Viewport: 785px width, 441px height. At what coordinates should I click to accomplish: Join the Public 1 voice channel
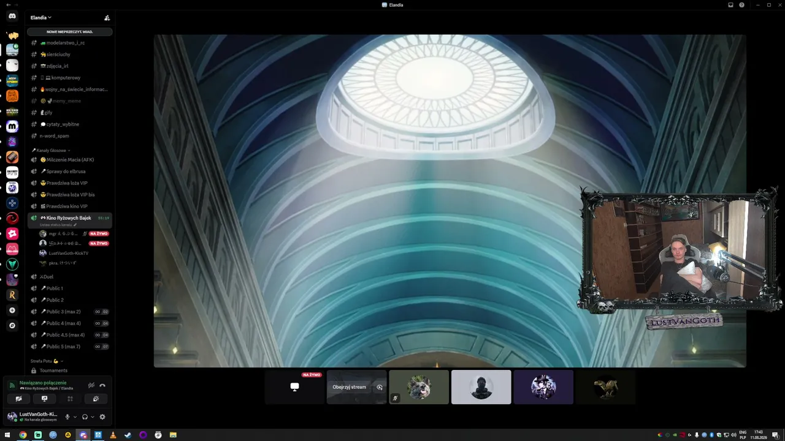point(70,288)
